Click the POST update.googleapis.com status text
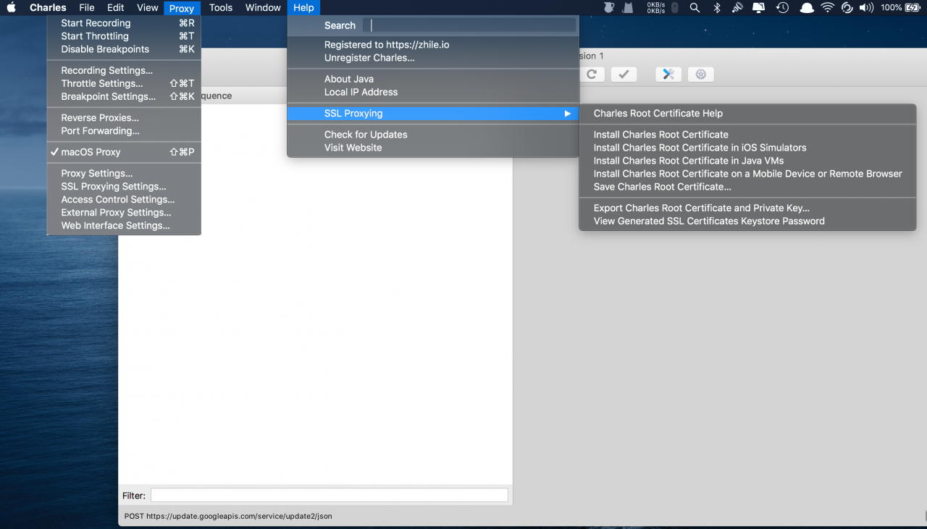Viewport: 927px width, 529px height. point(228,517)
